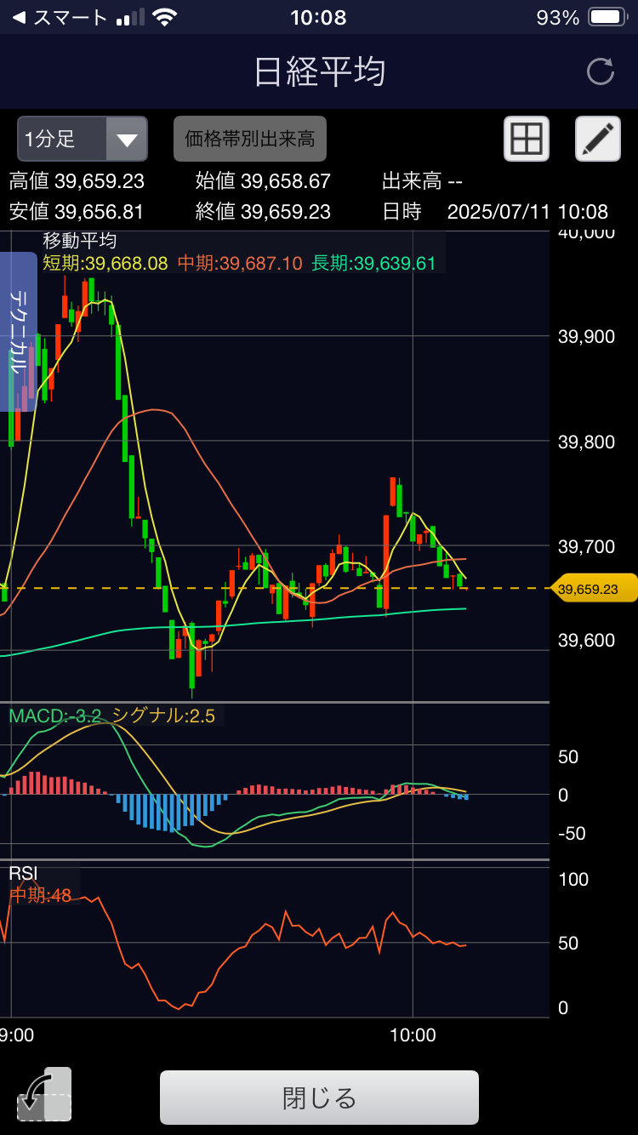Tap the MACD:-3.2 label

click(x=55, y=716)
